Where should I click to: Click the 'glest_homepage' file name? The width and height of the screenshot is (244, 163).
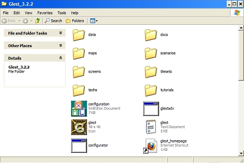coord(174,141)
